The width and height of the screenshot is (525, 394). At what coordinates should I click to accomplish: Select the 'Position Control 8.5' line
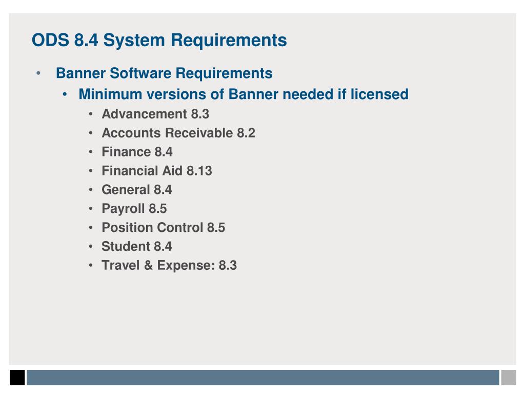point(164,227)
